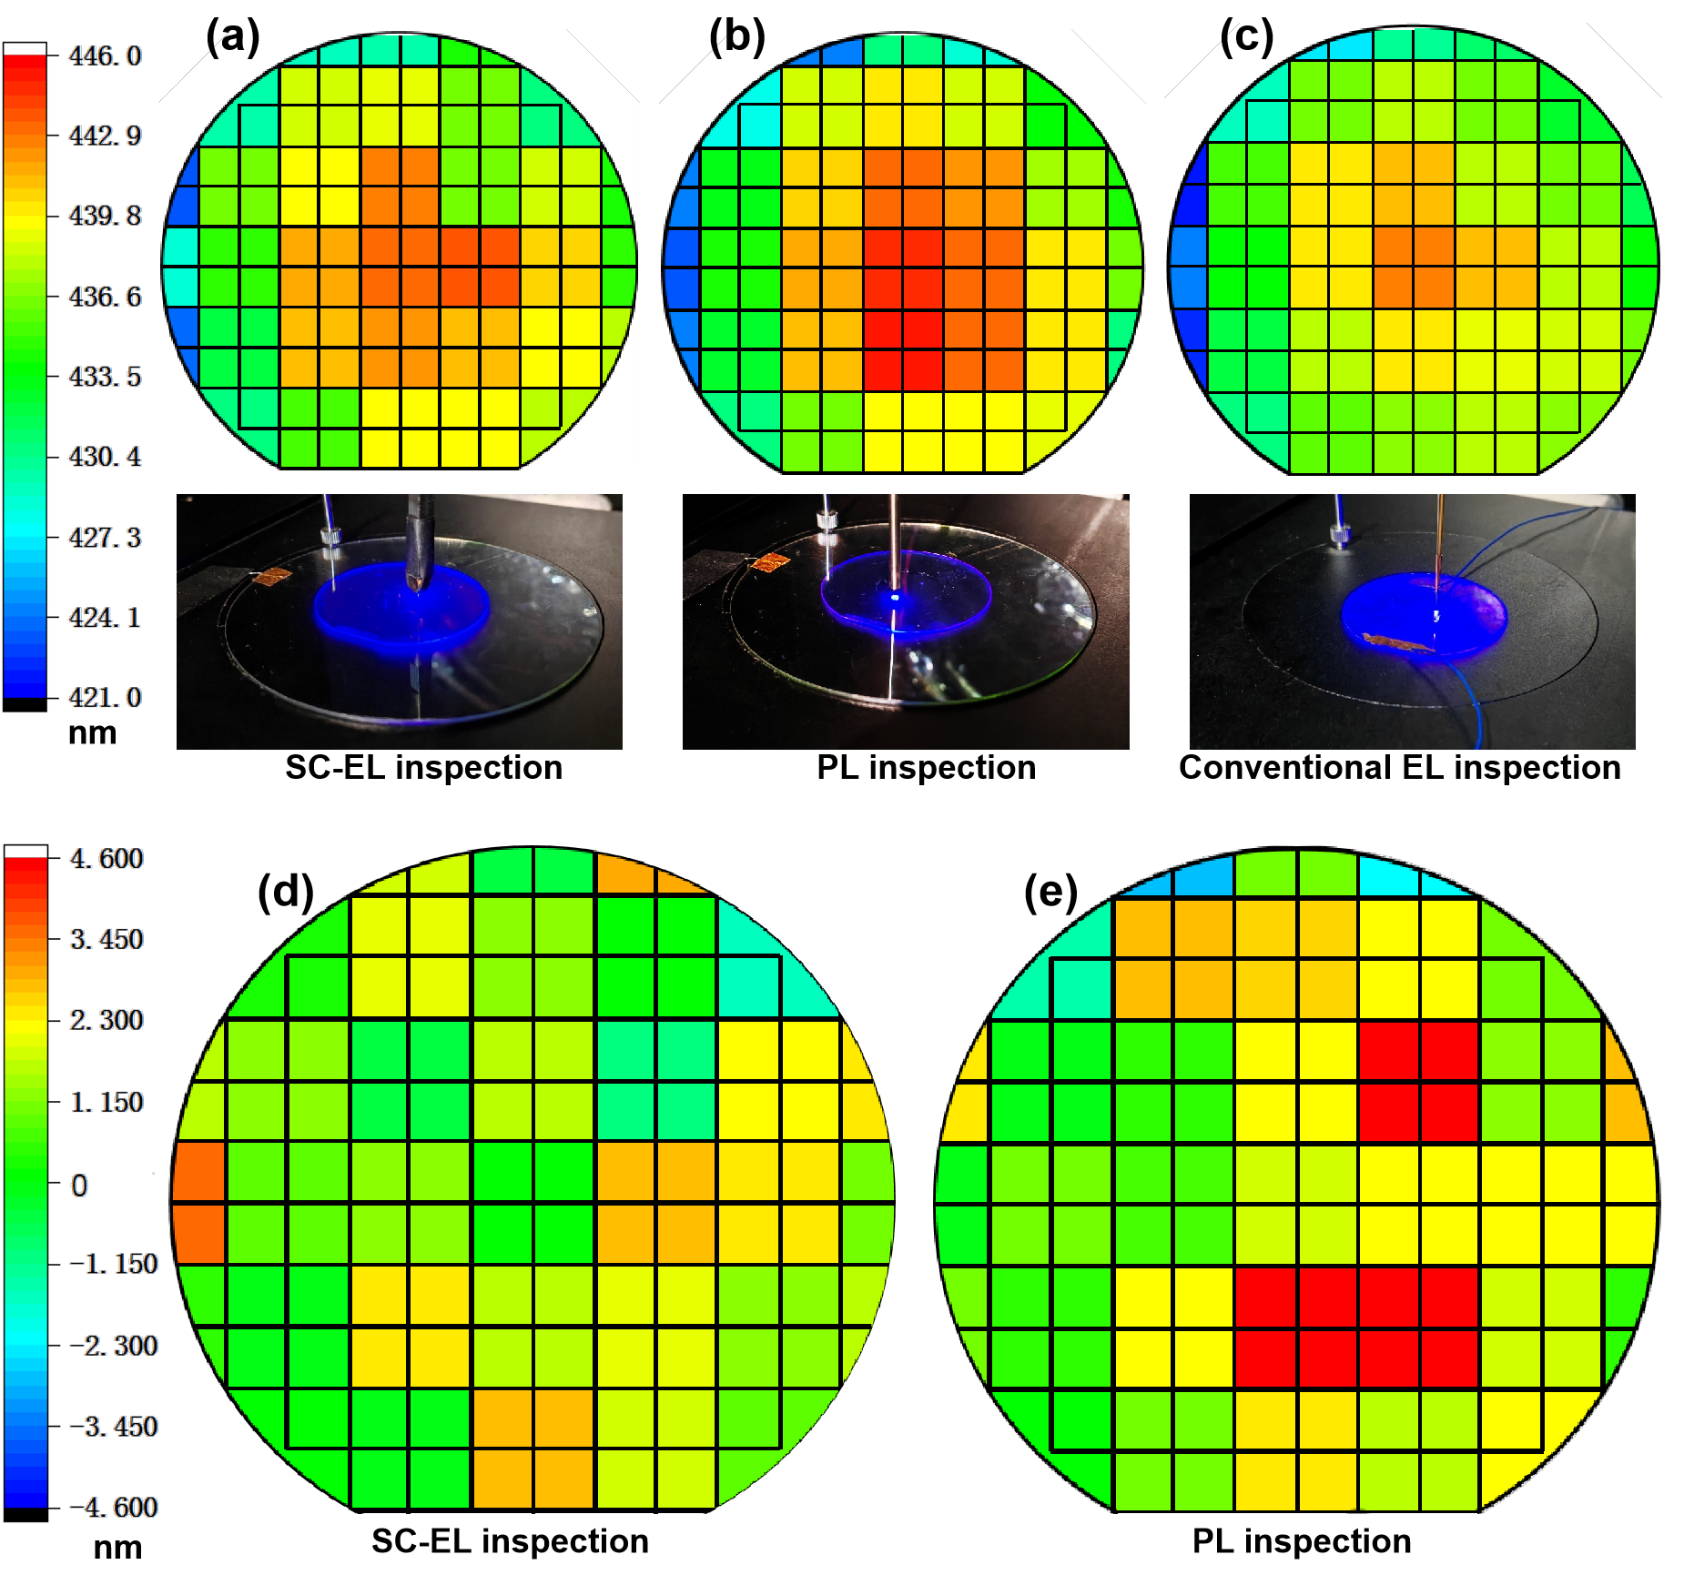
Task: Click the Conventional EL inspection caption
Action: 1400,768
